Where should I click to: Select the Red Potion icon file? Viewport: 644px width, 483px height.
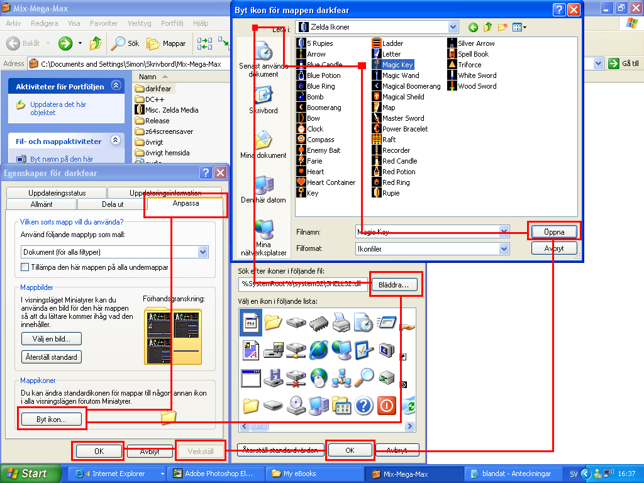[x=394, y=171]
